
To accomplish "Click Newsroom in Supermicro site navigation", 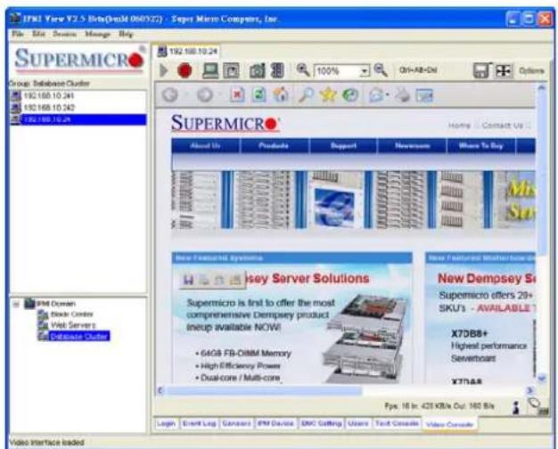I will pyautogui.click(x=412, y=145).
